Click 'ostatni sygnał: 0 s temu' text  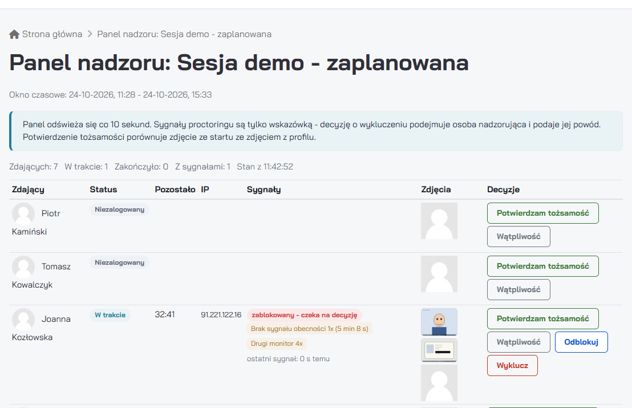[288, 359]
